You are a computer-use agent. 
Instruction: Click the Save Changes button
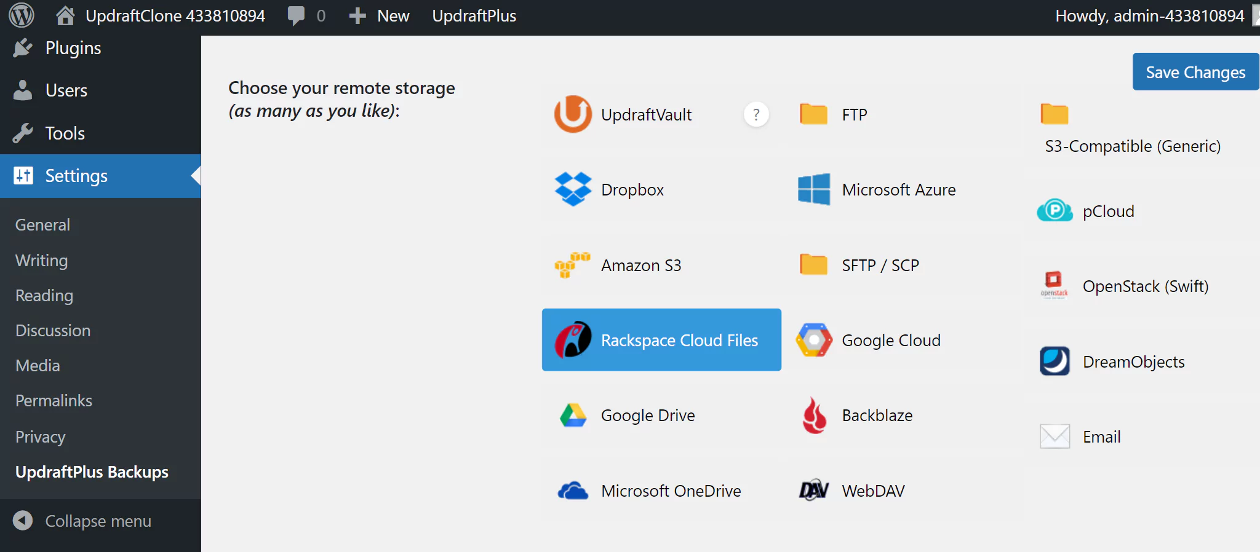tap(1195, 72)
